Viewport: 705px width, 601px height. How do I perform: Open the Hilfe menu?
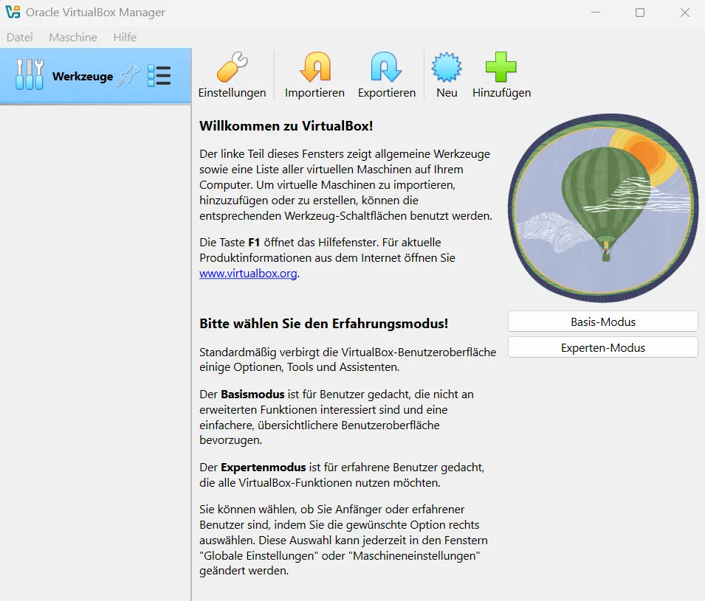pos(125,38)
